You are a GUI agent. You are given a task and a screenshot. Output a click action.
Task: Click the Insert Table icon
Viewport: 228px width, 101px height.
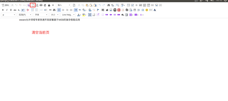(x=135, y=10)
